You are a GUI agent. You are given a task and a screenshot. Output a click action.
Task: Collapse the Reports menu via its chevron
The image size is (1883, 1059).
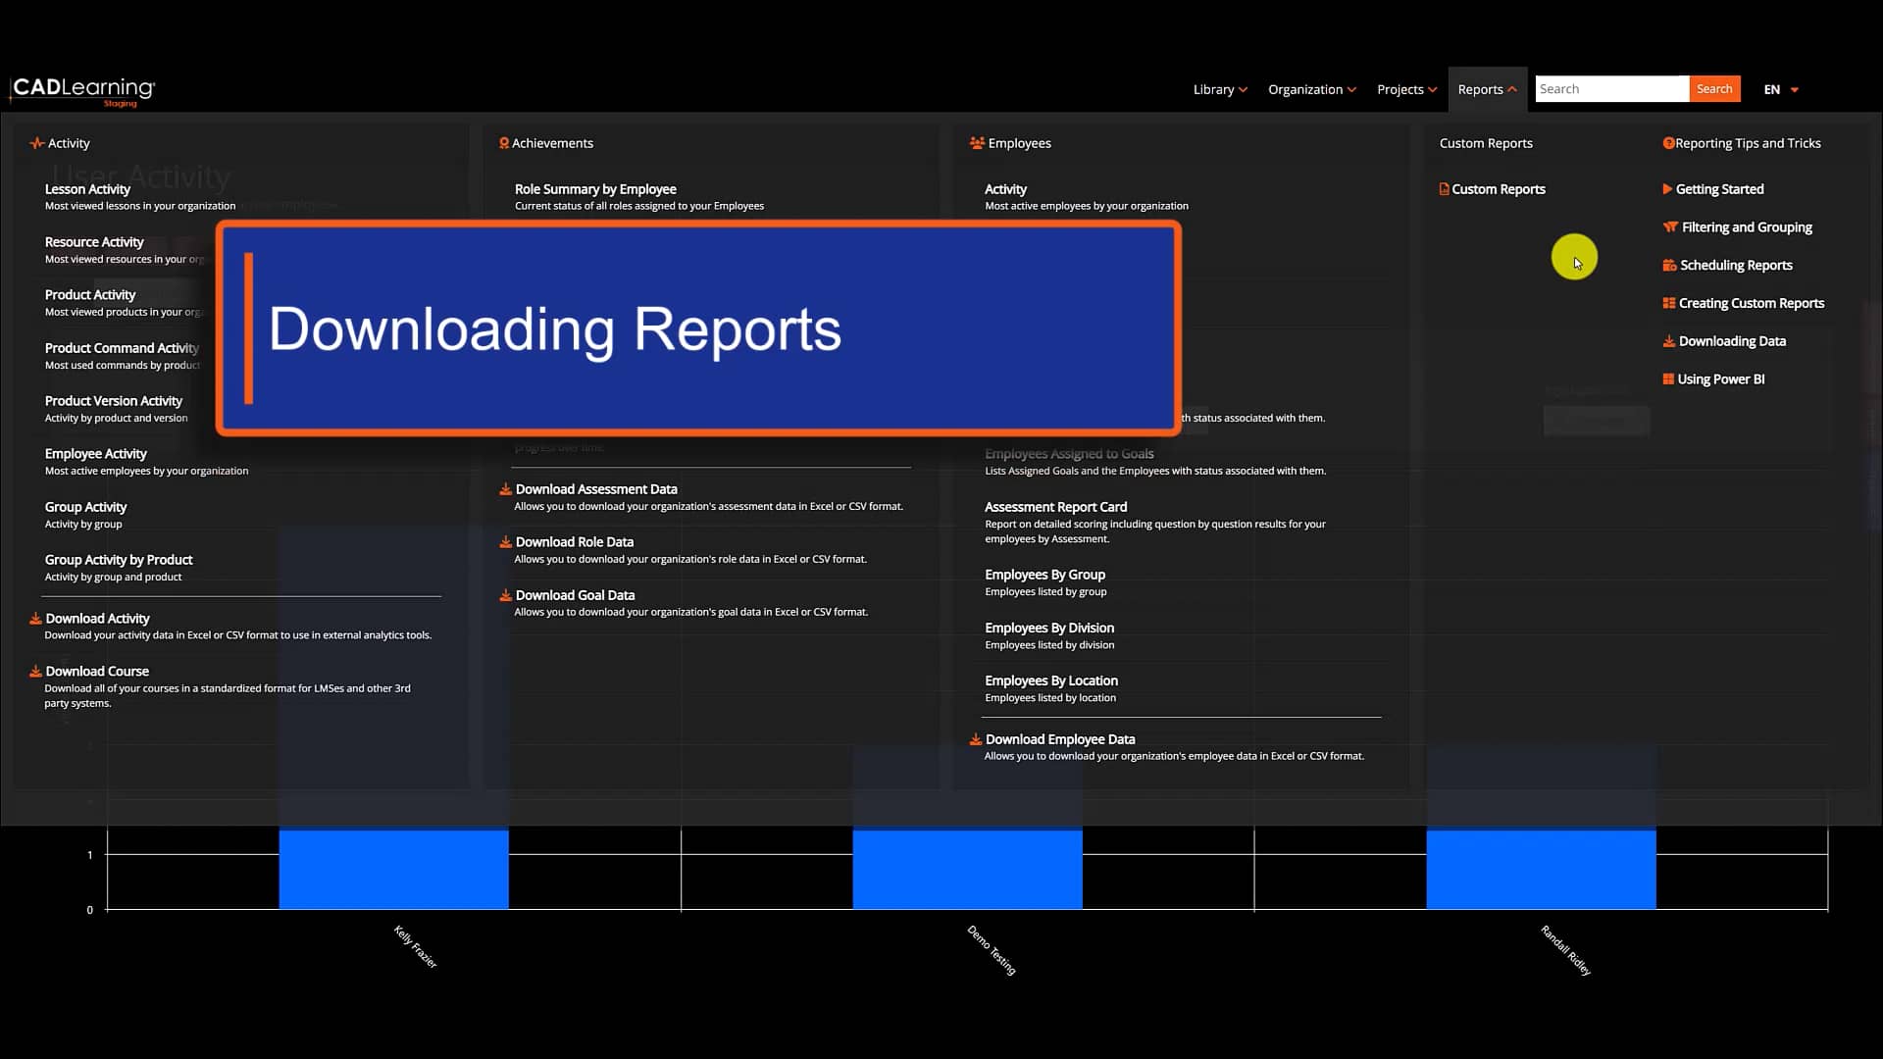point(1511,89)
